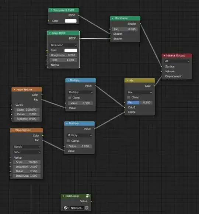
Task: Collapse the Transparent BSDF node
Action: point(51,10)
